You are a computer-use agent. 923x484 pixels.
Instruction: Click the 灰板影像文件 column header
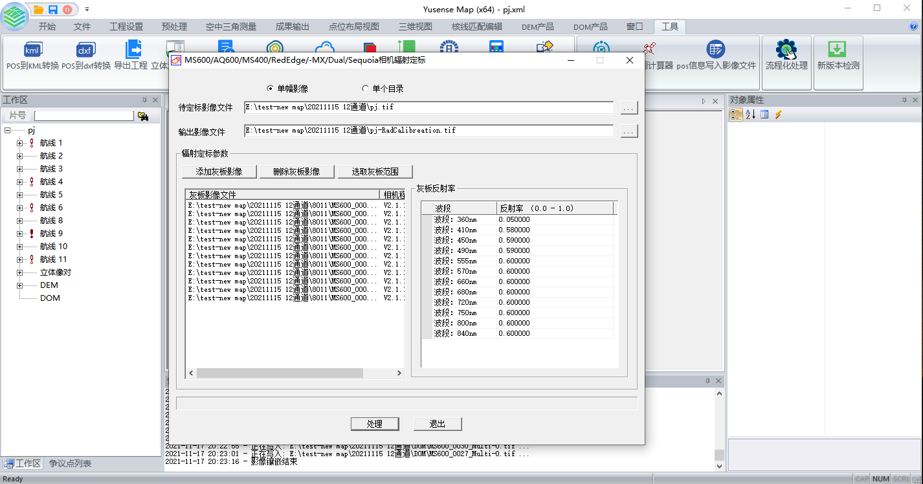283,194
